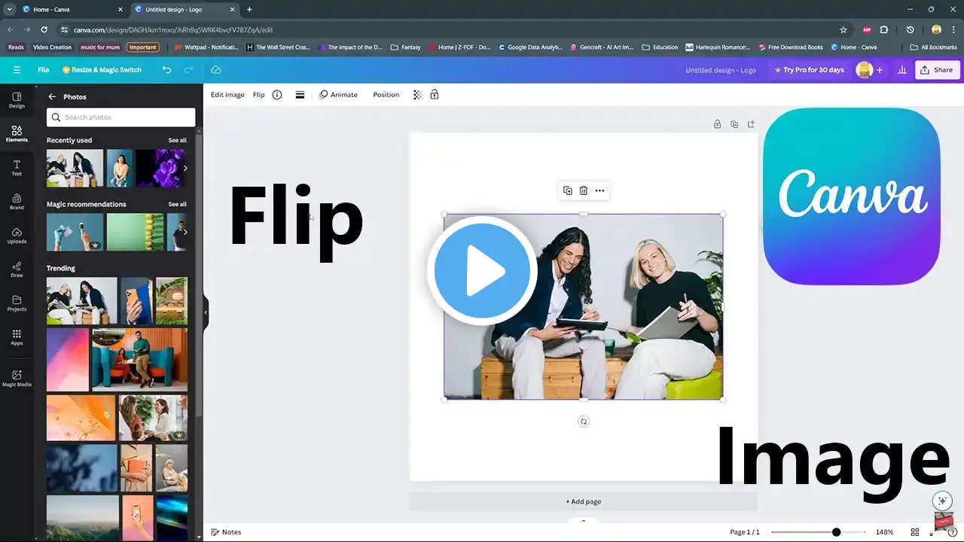Switch to the Home - Canva browser tab
Viewport: 964px width, 542px height.
coord(72,9)
